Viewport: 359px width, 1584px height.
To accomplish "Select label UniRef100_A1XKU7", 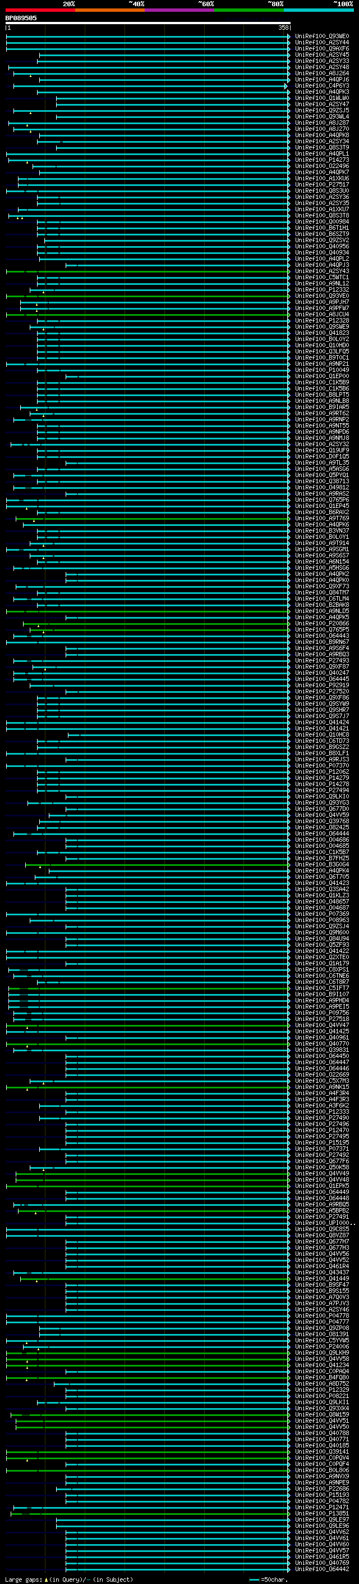I will pyautogui.click(x=322, y=210).
